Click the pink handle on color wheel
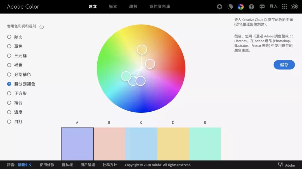Image resolution: width=302 pixels, height=169 pixels. tap(150, 64)
